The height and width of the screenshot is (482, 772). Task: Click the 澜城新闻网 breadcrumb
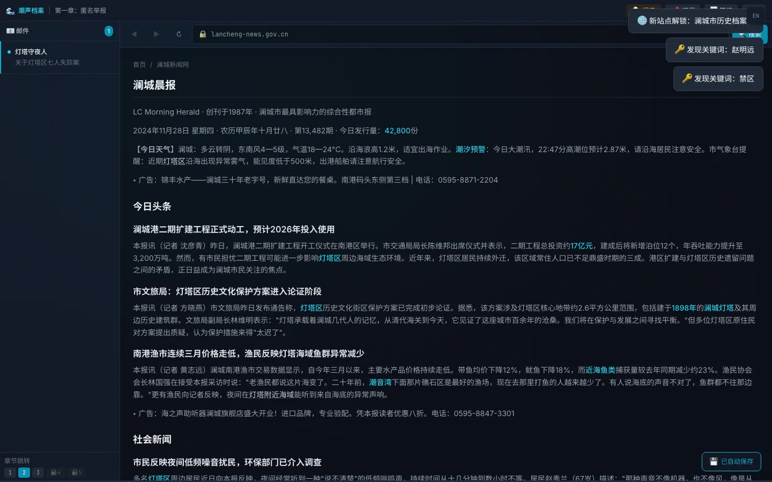coord(173,65)
